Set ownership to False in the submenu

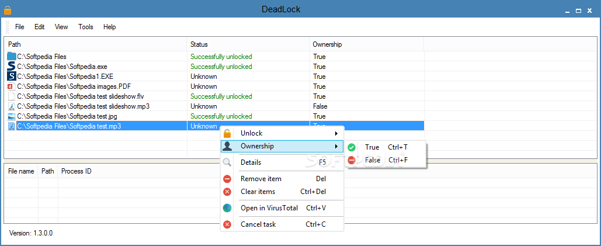click(385, 160)
